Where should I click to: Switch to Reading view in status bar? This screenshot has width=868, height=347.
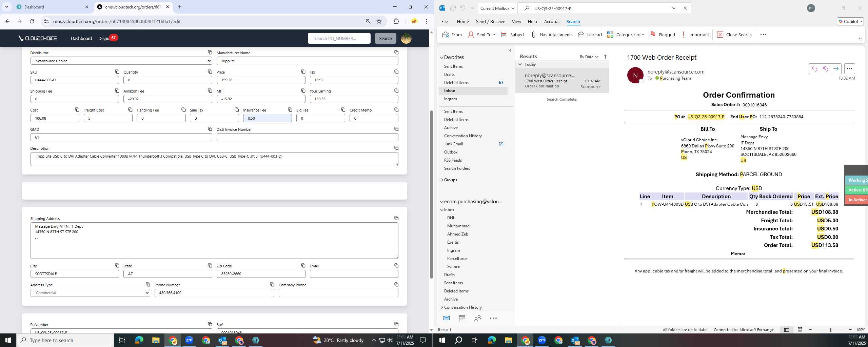pyautogui.click(x=800, y=330)
